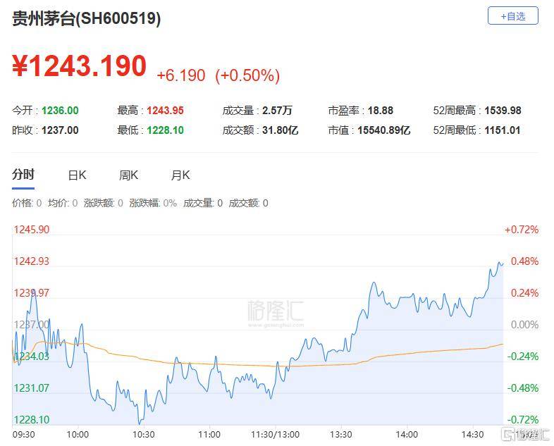
Task: Click the 1231.07 price axis label
Action: [32, 388]
